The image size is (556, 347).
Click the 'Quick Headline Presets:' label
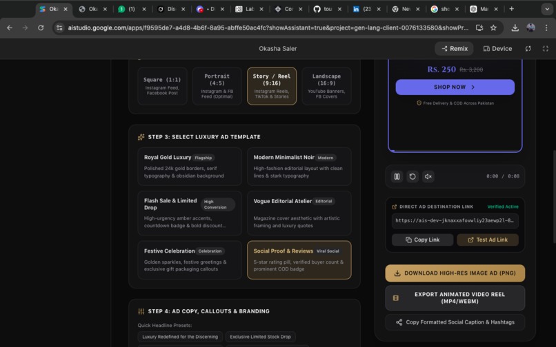tap(165, 326)
